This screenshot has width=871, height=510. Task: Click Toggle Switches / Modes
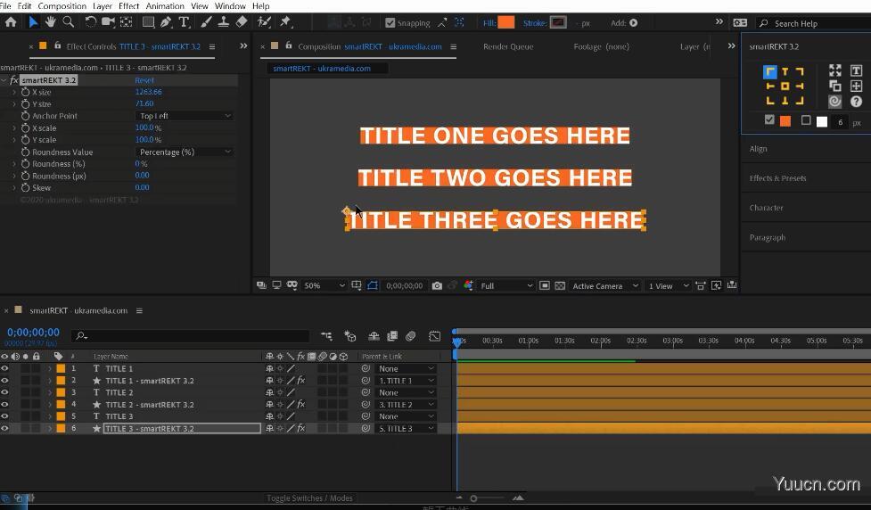tap(309, 498)
